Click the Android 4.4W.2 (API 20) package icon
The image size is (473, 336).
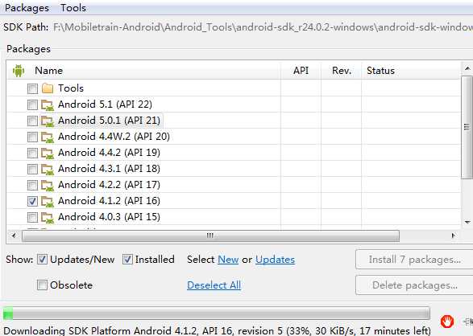tap(48, 137)
